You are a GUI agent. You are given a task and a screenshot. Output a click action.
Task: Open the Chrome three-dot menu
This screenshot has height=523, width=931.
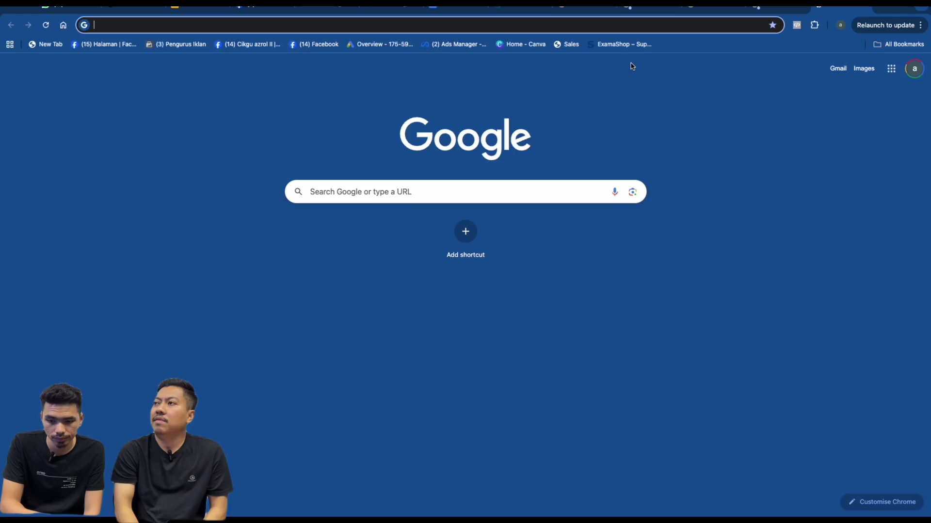921,25
